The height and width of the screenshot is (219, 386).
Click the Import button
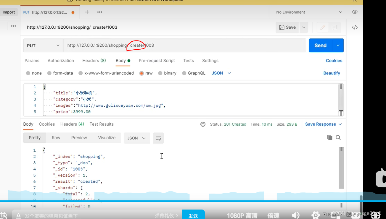click(x=9, y=12)
